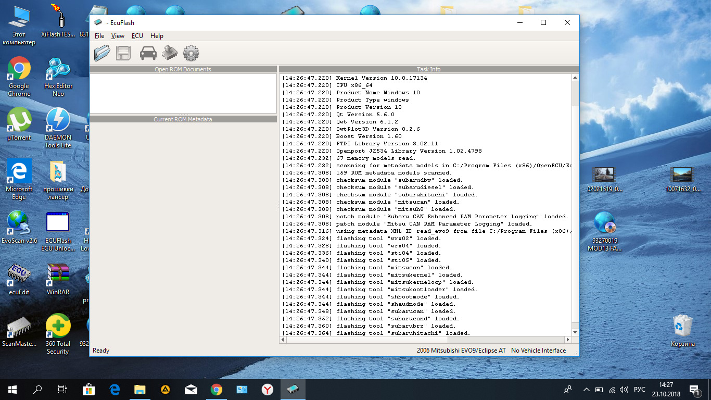Click the gear icon in EcuFlash toolbar
This screenshot has width=711, height=400.
tap(191, 53)
